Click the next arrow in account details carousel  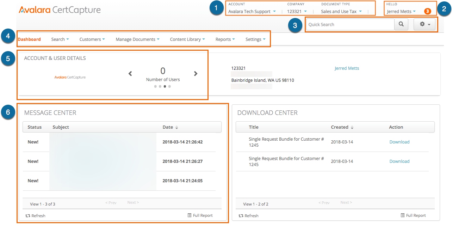click(x=196, y=74)
